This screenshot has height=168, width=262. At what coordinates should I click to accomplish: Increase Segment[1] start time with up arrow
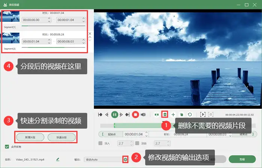click(49, 18)
